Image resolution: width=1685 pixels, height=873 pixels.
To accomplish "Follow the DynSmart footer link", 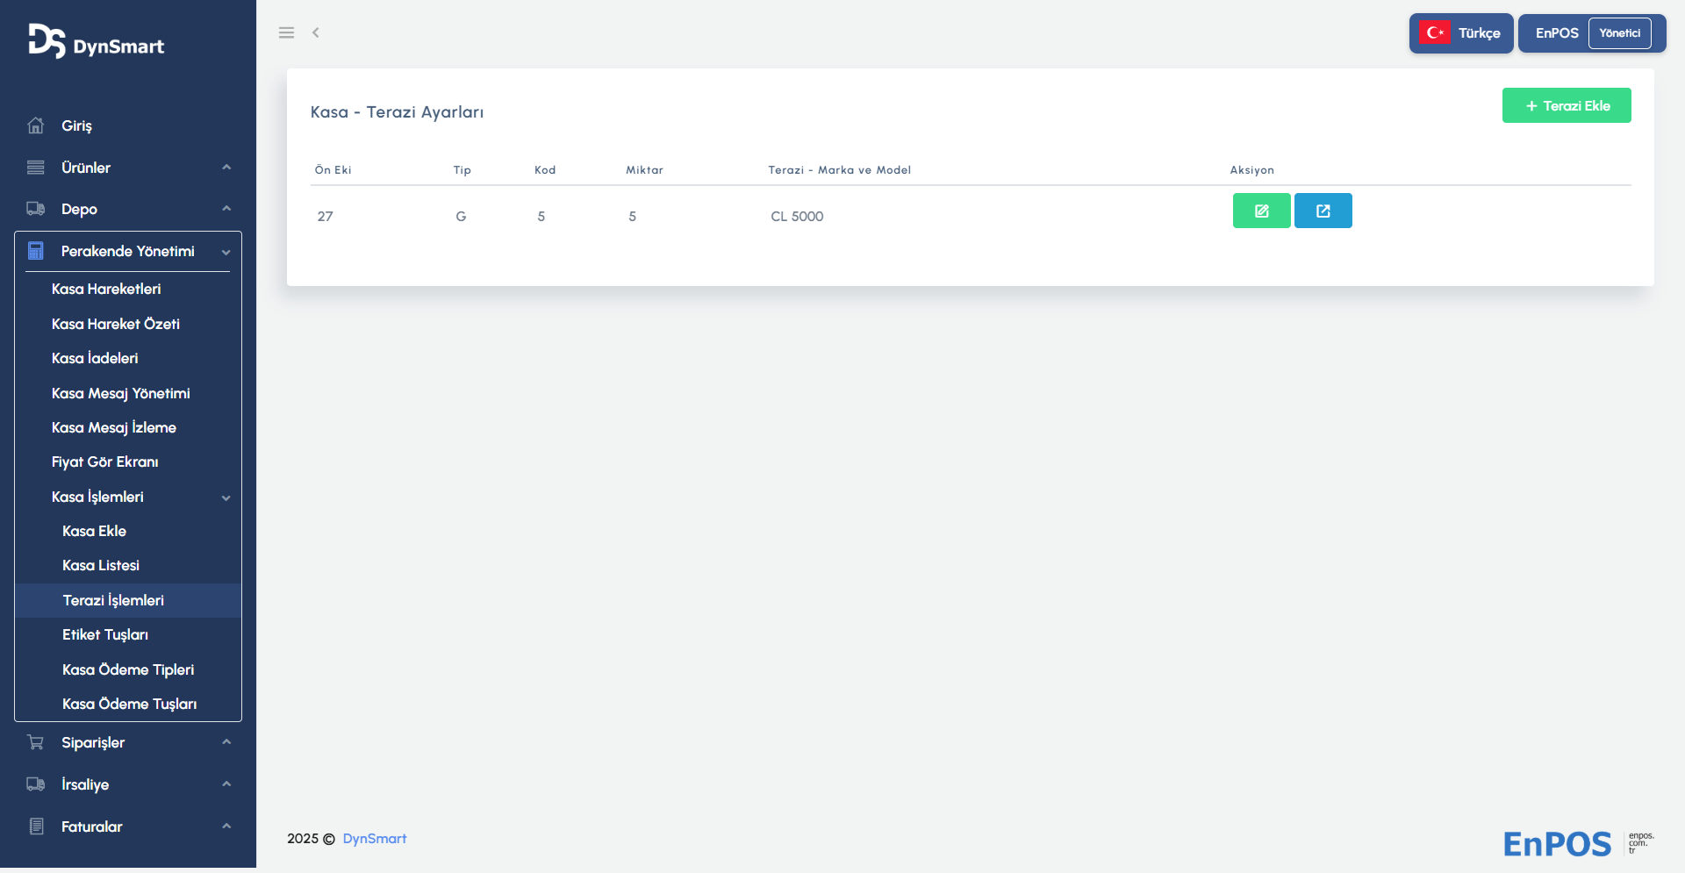I will pyautogui.click(x=375, y=839).
